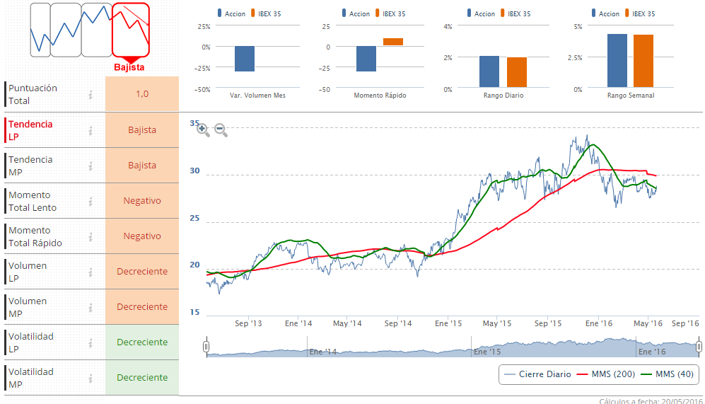Hide MMS (40) line via legend
The width and height of the screenshot is (705, 404).
[669, 374]
